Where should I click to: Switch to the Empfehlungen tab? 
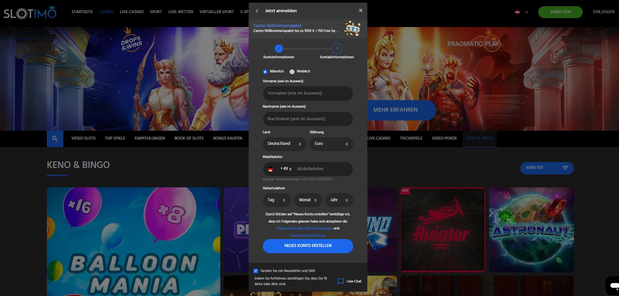click(150, 138)
